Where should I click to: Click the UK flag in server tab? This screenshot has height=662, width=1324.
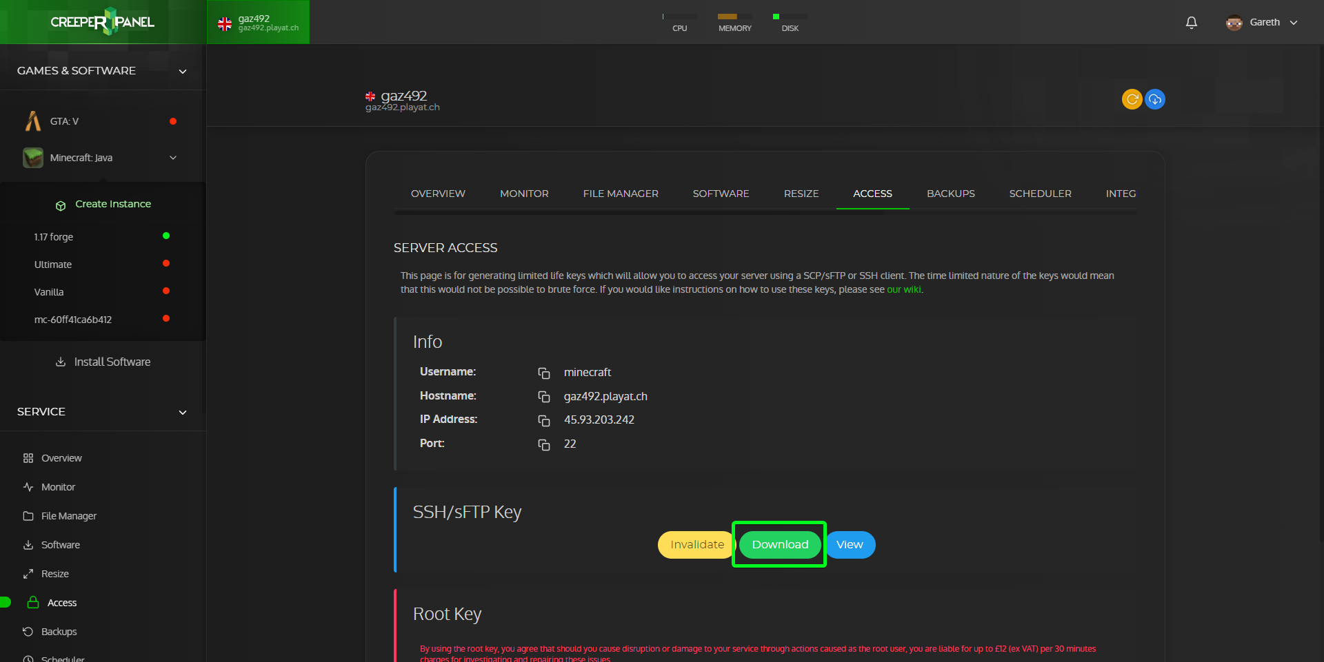pos(225,24)
